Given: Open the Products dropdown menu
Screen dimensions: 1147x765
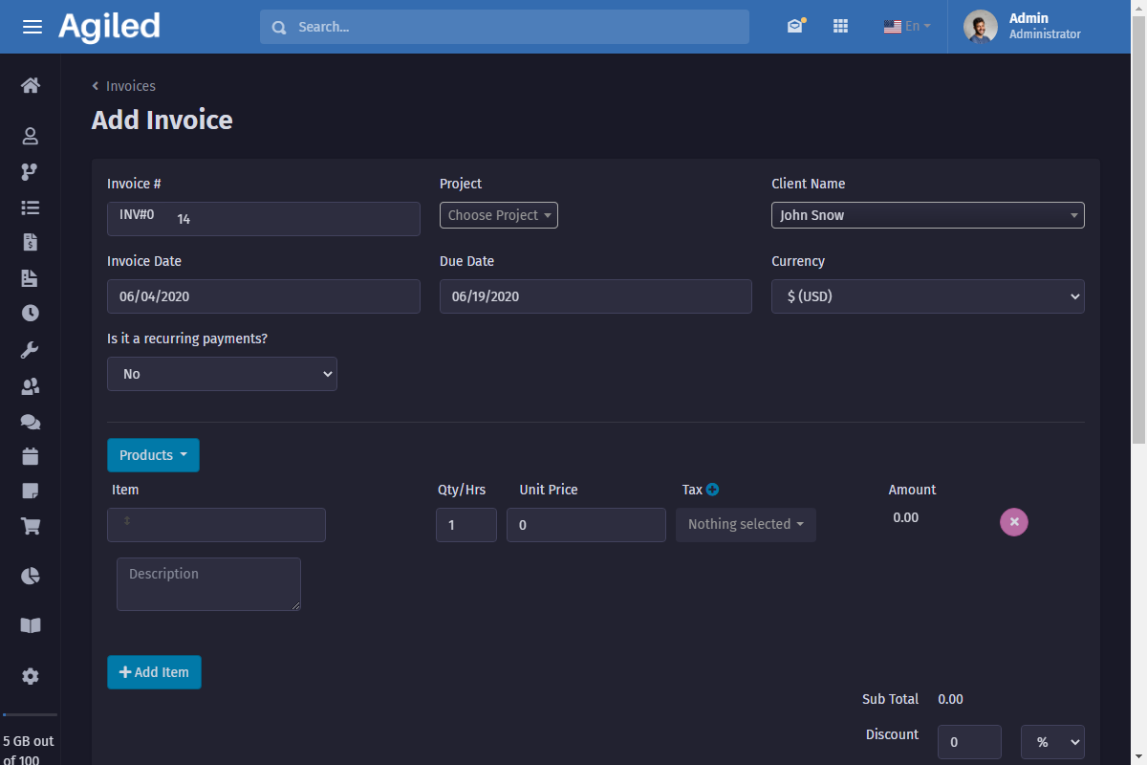Looking at the screenshot, I should pyautogui.click(x=153, y=455).
